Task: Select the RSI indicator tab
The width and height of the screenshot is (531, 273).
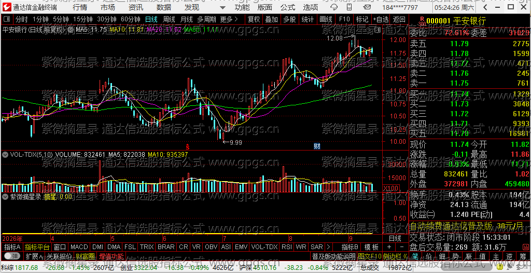Action: (x=287, y=247)
